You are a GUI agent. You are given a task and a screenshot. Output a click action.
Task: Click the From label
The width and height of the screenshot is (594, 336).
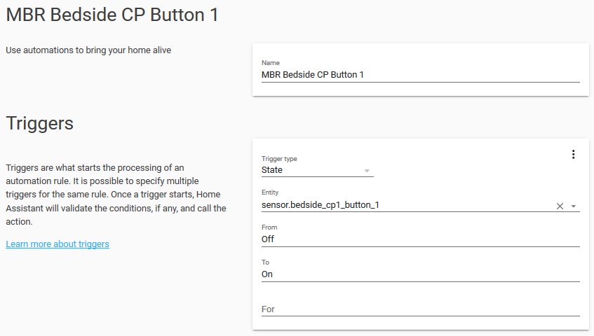(x=269, y=227)
